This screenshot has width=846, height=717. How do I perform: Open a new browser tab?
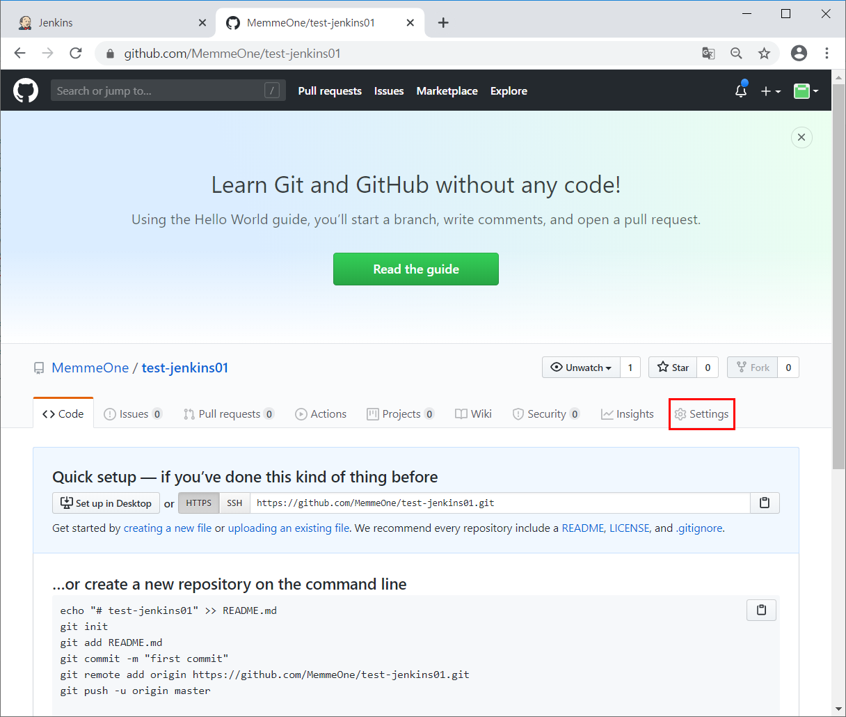[443, 23]
